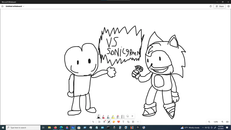Select the ruler tool
The image size is (231, 130).
pyautogui.click(x=123, y=116)
